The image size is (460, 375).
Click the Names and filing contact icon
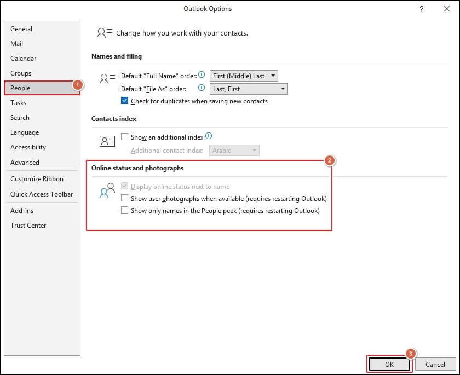click(x=107, y=78)
